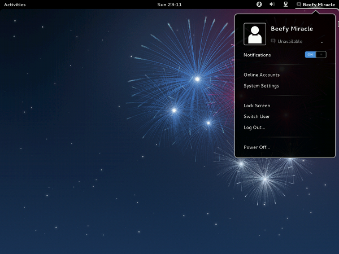Toggle the Notifications switch
Image resolution: width=339 pixels, height=254 pixels.
(315, 55)
